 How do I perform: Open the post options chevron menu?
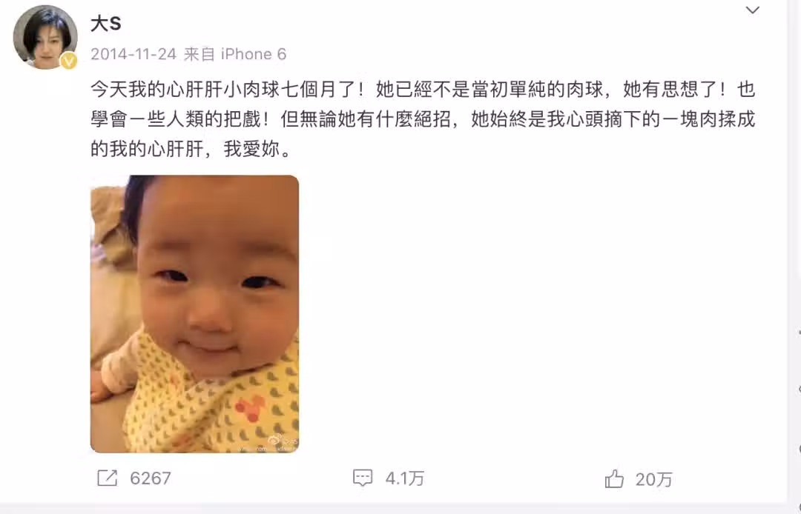point(753,10)
